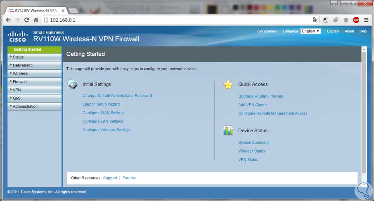Click the 2011 Cisco Systems copyright text
This screenshot has width=374, height=201.
coord(47,192)
